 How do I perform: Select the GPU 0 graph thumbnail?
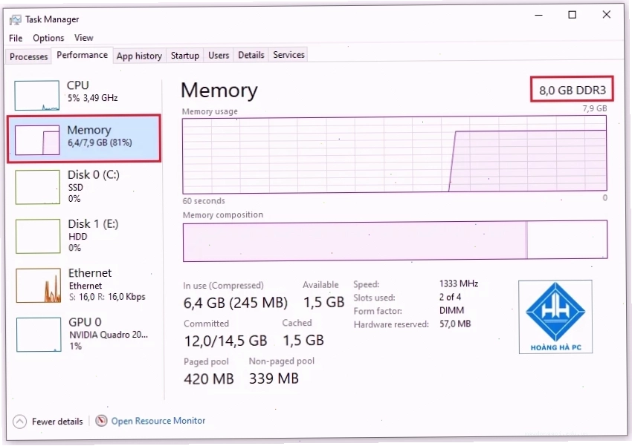point(39,334)
